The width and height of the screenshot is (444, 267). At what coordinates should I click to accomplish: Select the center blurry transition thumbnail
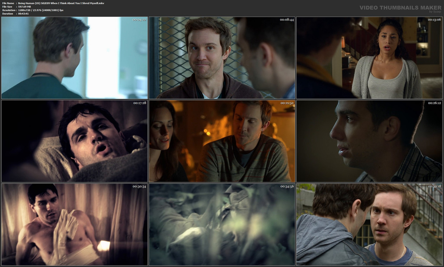pos(222,225)
